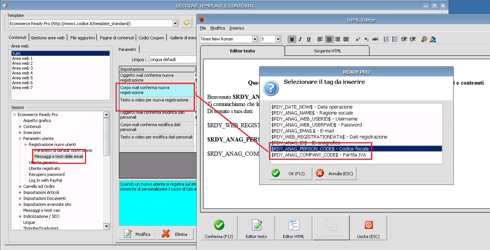The image size is (490, 250).
Task: Select $RDY_ANAG_EMAIL$ E-mail tag
Action: 356,131
